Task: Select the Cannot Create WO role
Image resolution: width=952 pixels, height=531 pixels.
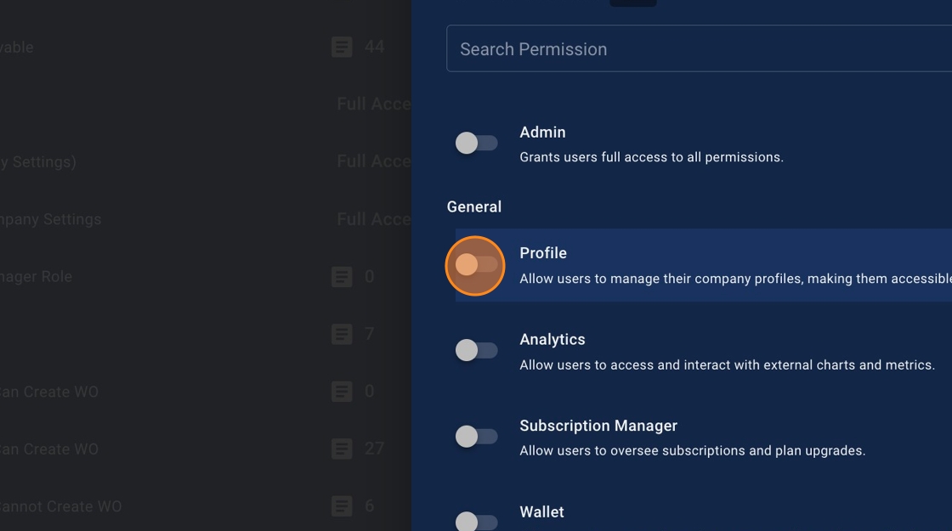Action: pos(61,506)
